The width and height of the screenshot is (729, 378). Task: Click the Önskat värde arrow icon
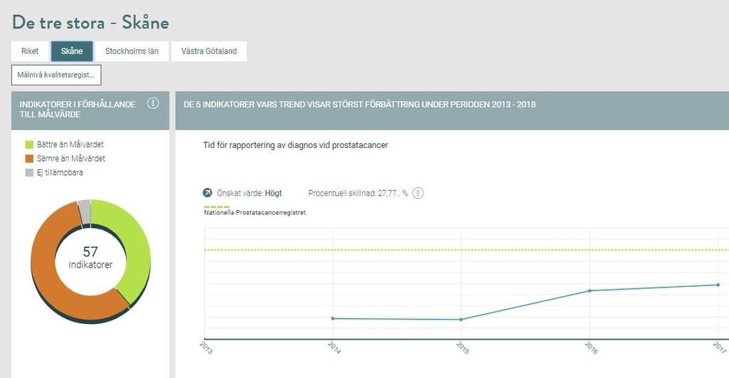click(x=207, y=192)
